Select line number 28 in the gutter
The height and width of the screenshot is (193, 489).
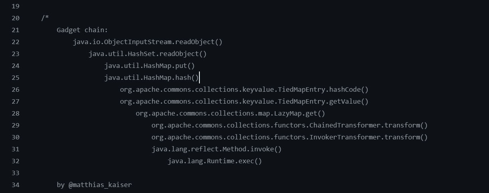click(15, 114)
